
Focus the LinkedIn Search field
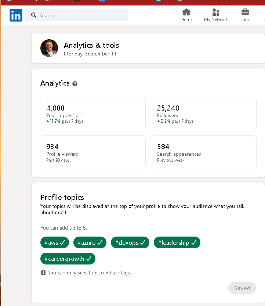76,15
